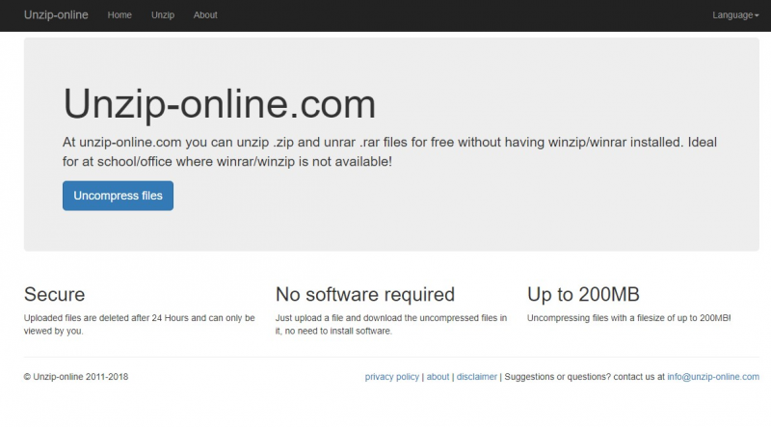
Task: Click the © Unzip-online 2011-2018 text
Action: tap(76, 377)
